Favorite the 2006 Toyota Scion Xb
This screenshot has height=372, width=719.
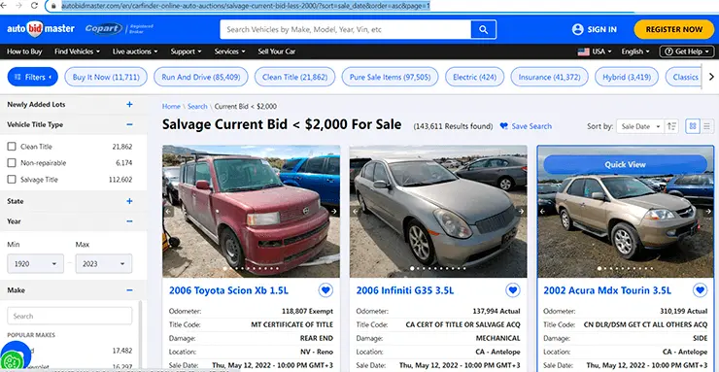click(325, 290)
